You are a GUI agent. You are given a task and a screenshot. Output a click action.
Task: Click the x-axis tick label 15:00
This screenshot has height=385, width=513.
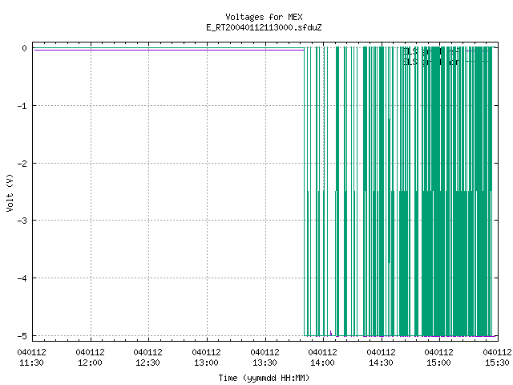[438, 363]
